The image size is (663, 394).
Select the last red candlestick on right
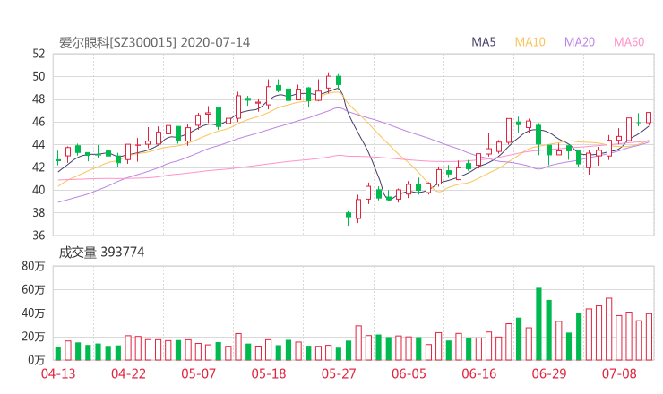(x=649, y=117)
